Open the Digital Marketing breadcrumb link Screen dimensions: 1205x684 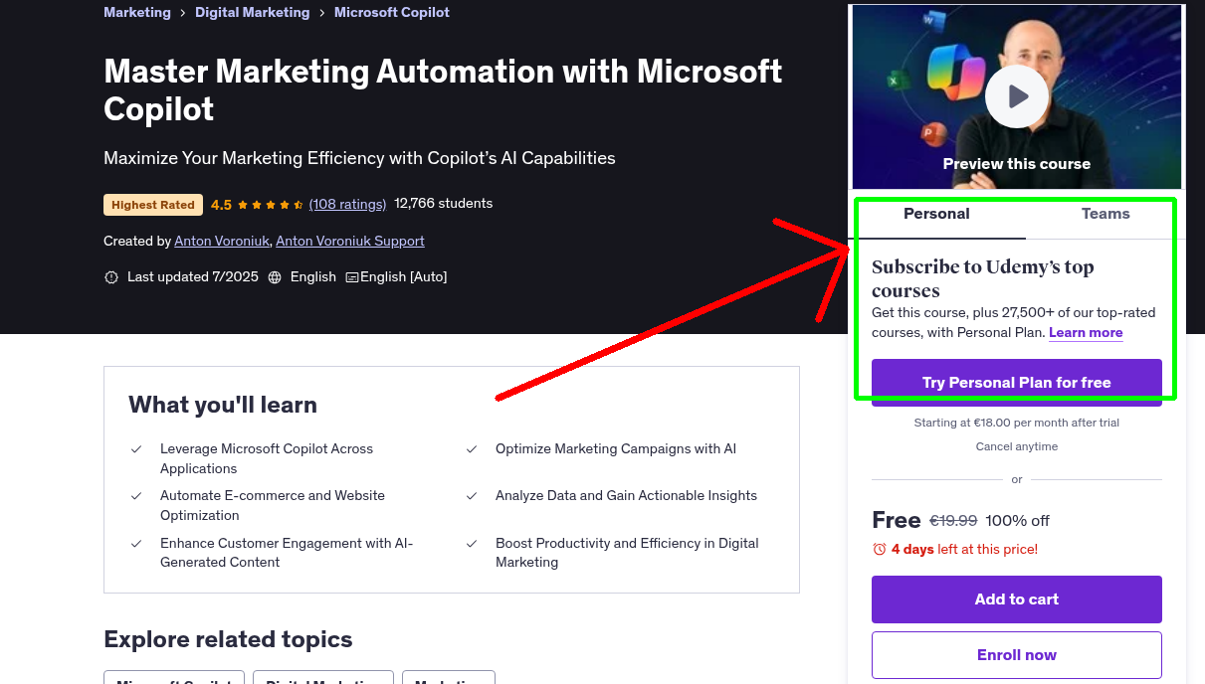253,13
